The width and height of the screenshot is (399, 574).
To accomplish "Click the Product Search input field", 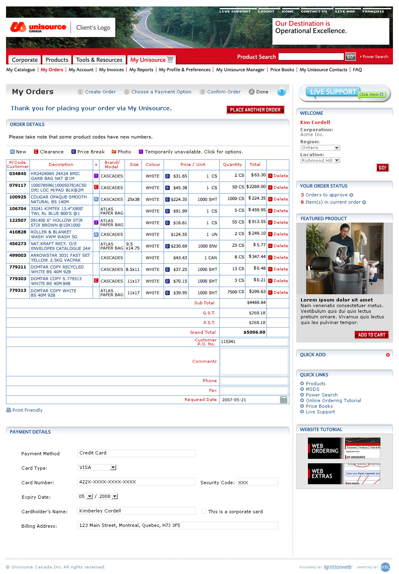I will 311,57.
